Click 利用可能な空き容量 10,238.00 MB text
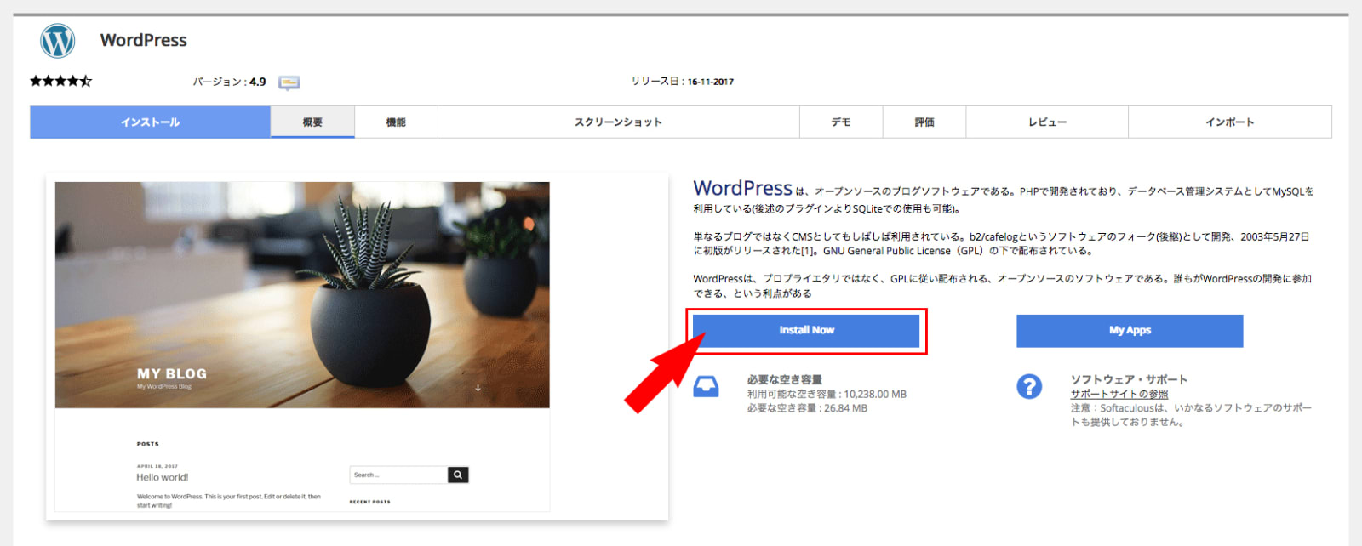The width and height of the screenshot is (1362, 546). (827, 394)
